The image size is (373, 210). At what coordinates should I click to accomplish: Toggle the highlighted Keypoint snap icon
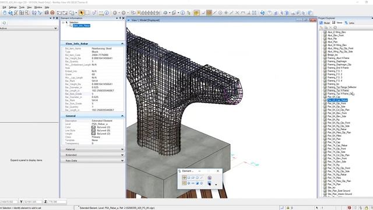coord(209,13)
